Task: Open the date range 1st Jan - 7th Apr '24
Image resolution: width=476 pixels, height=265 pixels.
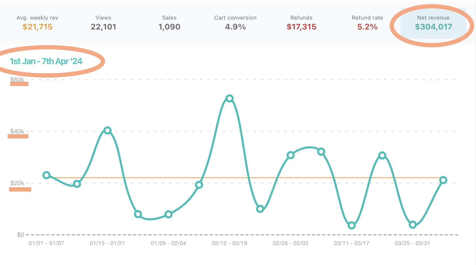Action: click(x=46, y=61)
